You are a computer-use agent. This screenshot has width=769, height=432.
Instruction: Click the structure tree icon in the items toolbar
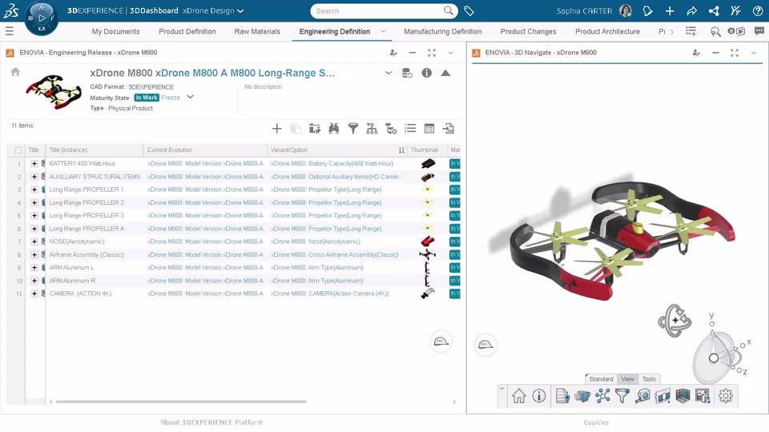372,128
